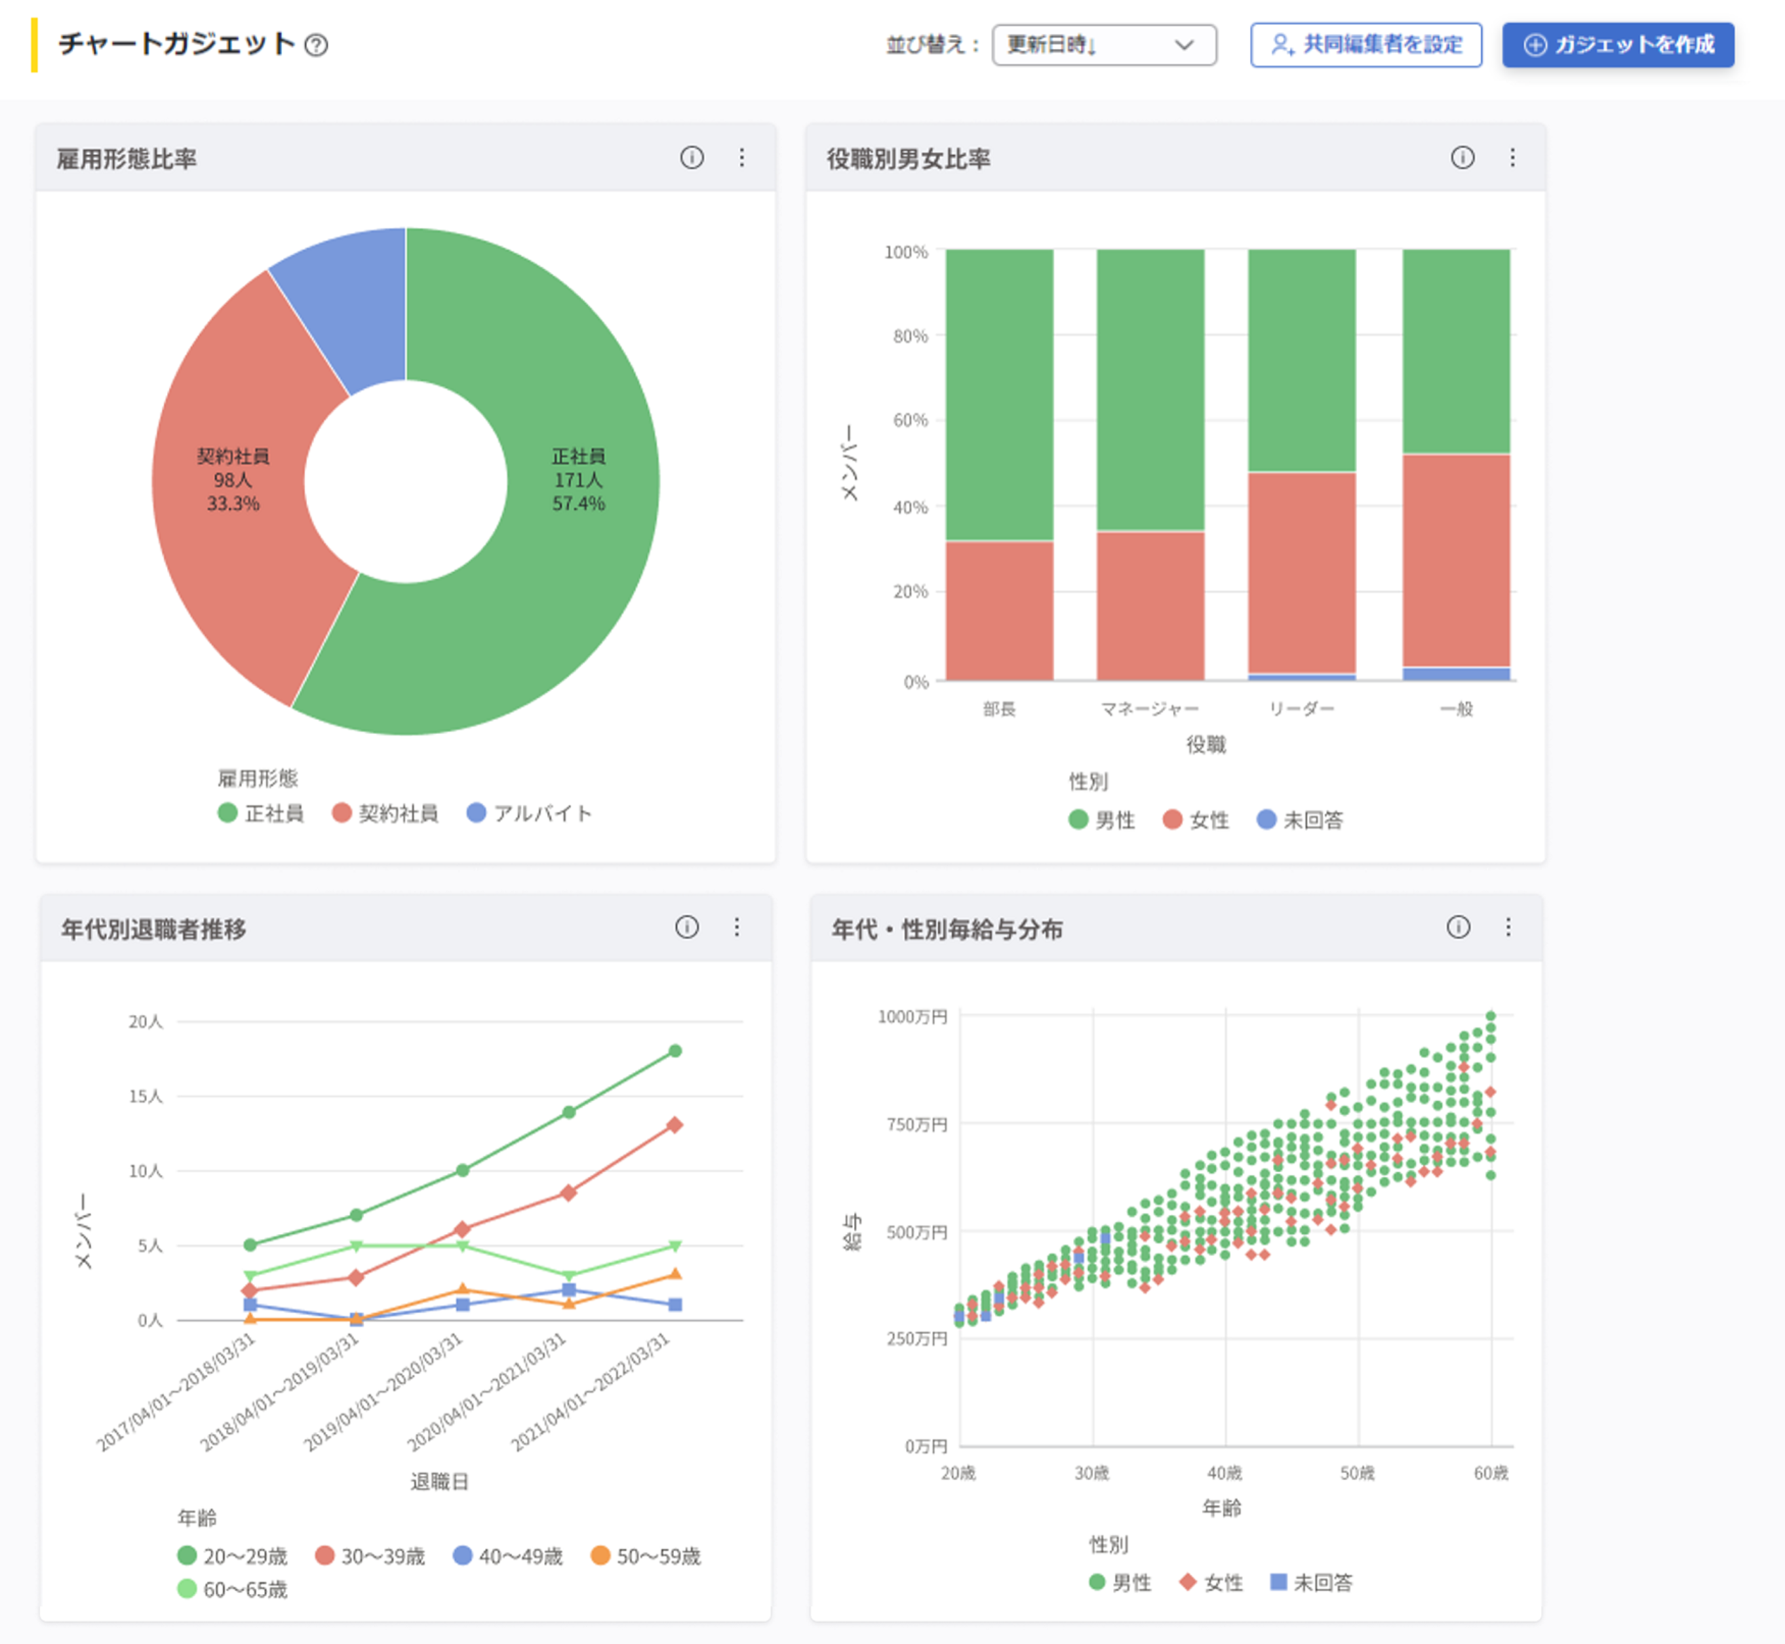Click 共同編集者を設定 button
Image resolution: width=1785 pixels, height=1644 pixels.
pyautogui.click(x=1365, y=45)
